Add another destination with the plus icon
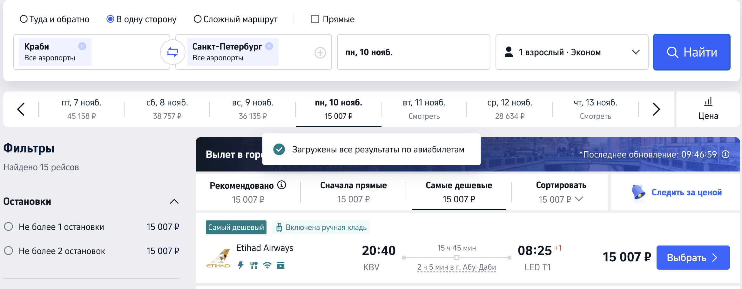 pyautogui.click(x=320, y=53)
